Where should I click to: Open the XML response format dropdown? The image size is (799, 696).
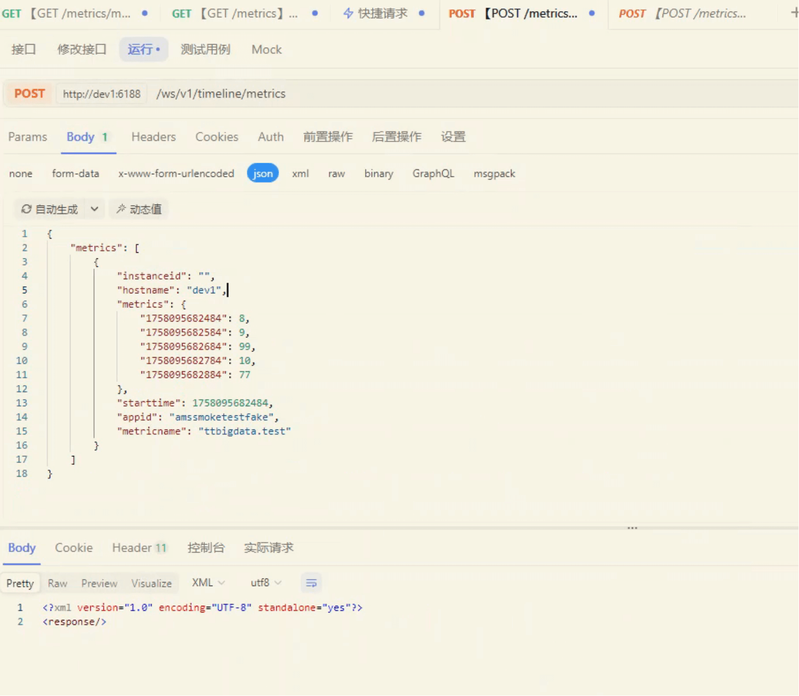click(208, 583)
